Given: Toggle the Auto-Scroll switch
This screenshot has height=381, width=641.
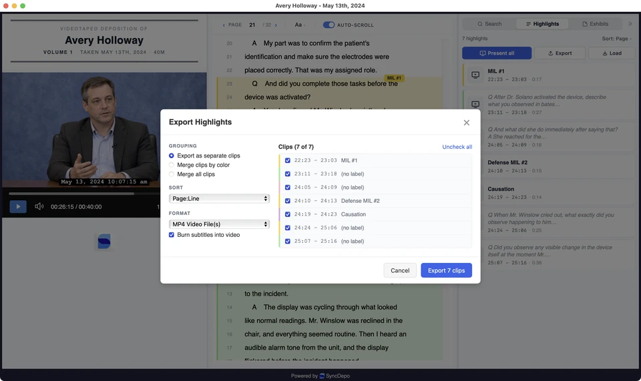Looking at the screenshot, I should tap(329, 25).
